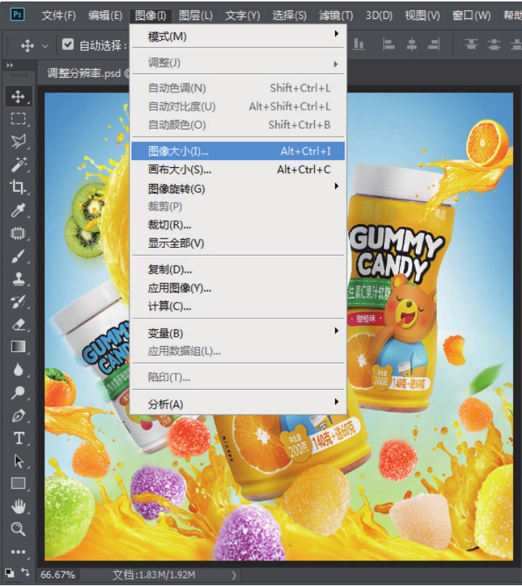Open the 选择(S) menu

point(289,15)
